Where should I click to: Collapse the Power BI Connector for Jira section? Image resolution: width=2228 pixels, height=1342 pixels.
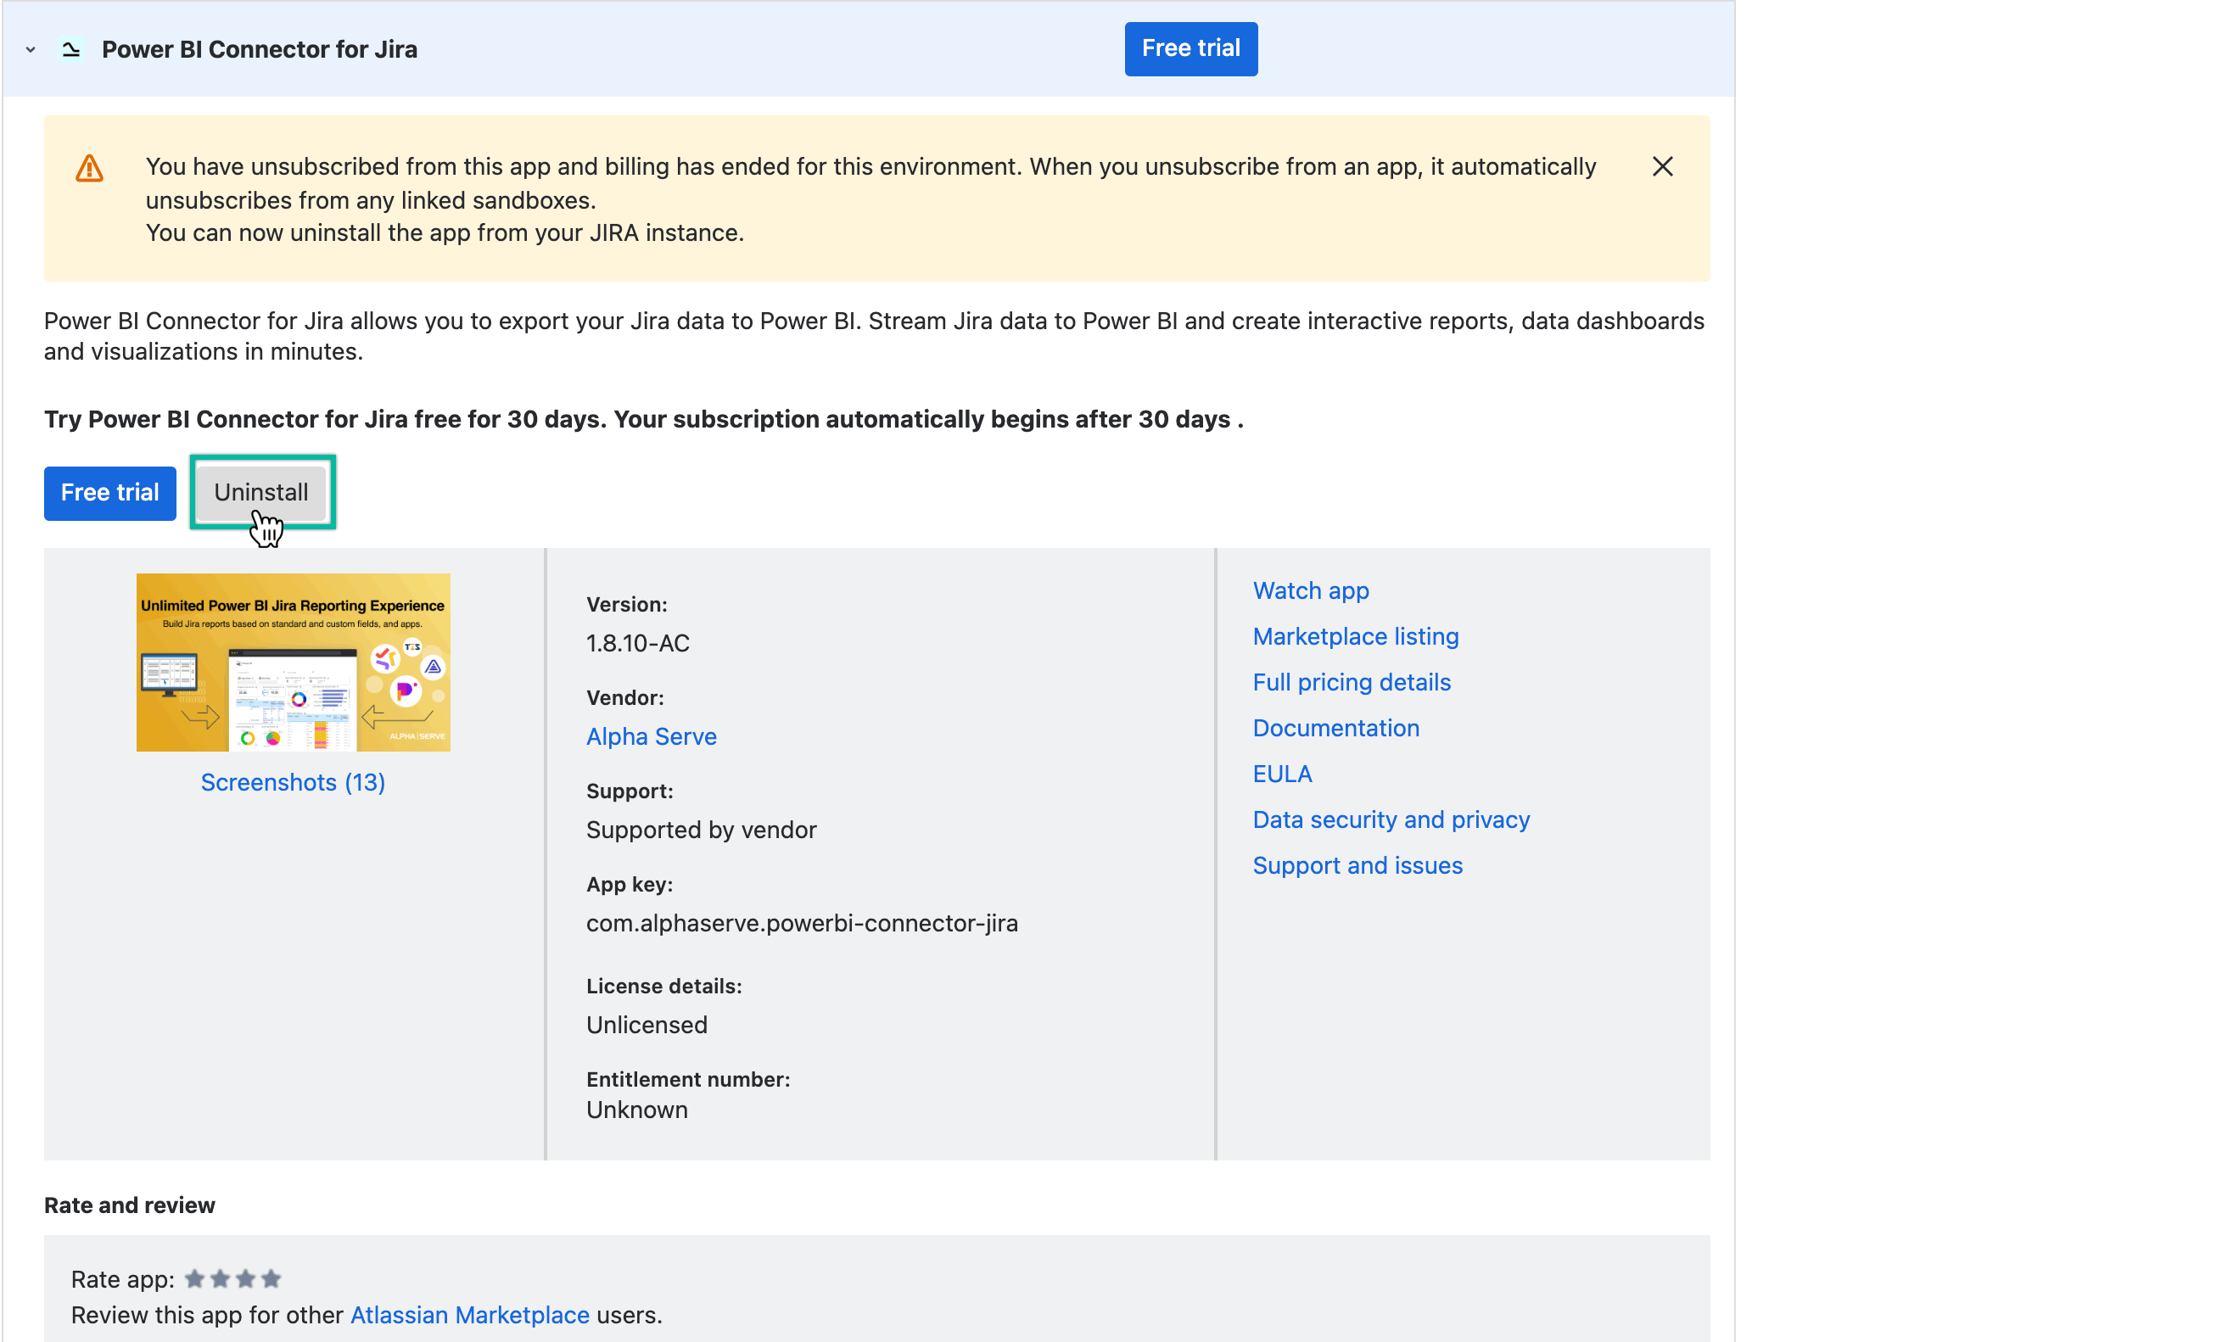30,50
